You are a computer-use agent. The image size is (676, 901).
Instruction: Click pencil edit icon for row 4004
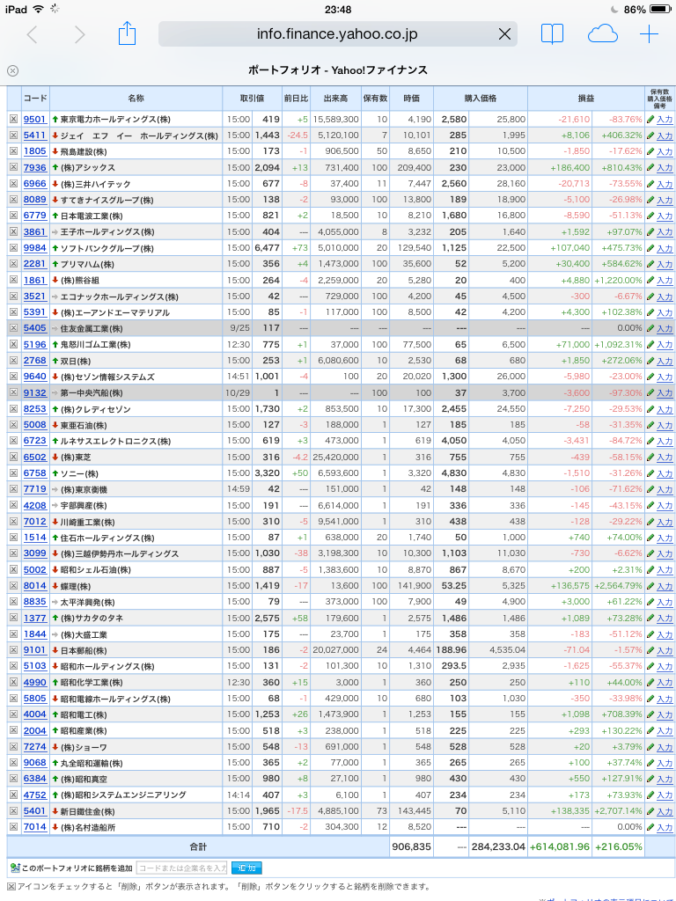pos(650,714)
